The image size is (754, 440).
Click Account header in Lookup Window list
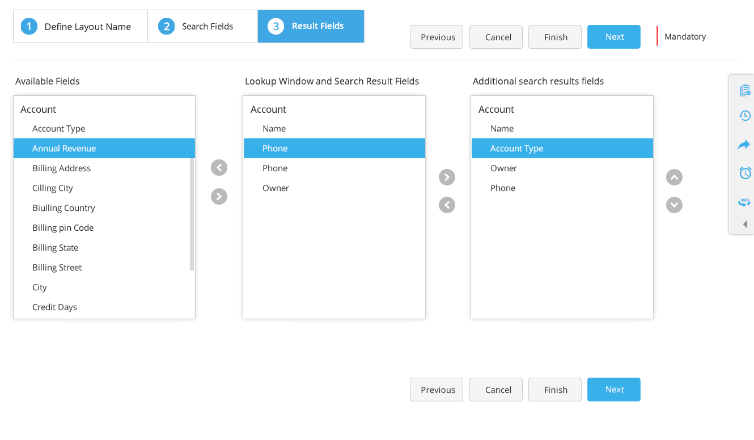[268, 109]
